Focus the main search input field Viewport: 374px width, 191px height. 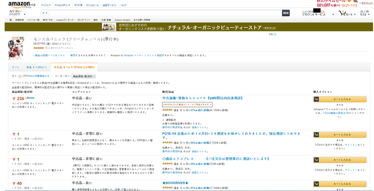coord(165,13)
